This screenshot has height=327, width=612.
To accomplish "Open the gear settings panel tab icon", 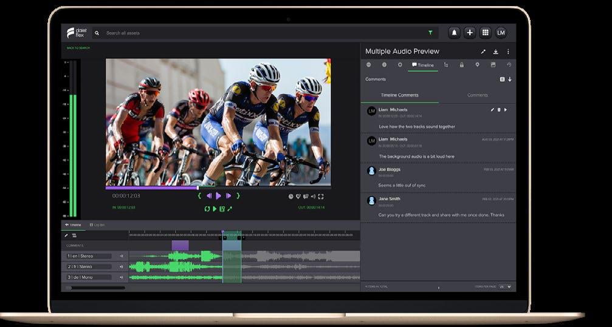I will coord(400,65).
